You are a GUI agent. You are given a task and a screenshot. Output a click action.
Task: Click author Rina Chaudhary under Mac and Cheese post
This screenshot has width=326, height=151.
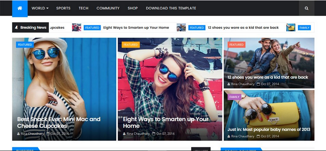click(32, 134)
